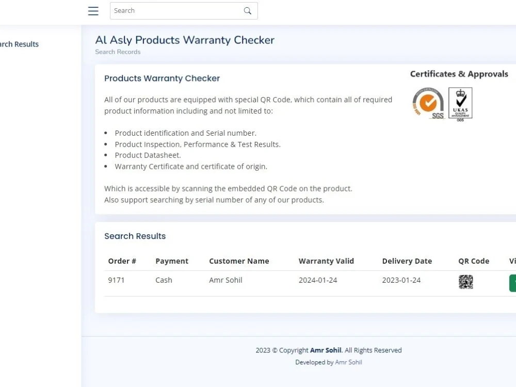Image resolution: width=516 pixels, height=387 pixels.
Task: Open the Amr Sohil copyright link
Action: (326, 350)
